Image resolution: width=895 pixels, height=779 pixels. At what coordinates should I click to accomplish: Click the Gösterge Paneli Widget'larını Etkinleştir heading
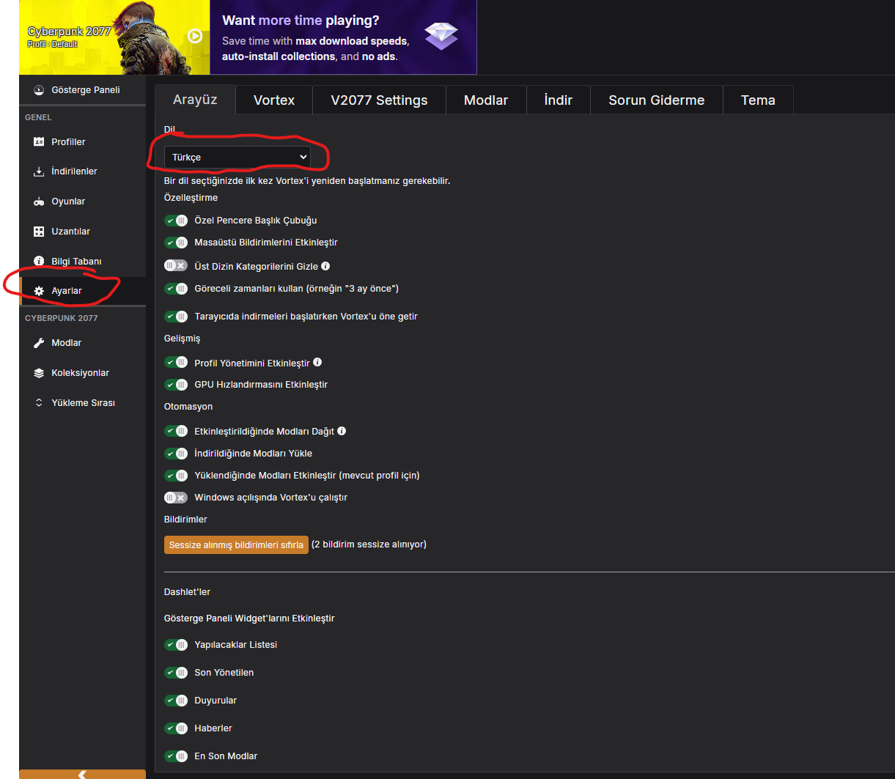click(x=249, y=619)
